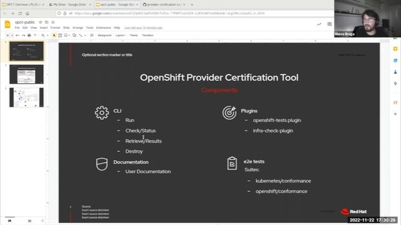This screenshot has height=225, width=401.
Task: Open Google Tasks in side panel
Action: (x=395, y=61)
